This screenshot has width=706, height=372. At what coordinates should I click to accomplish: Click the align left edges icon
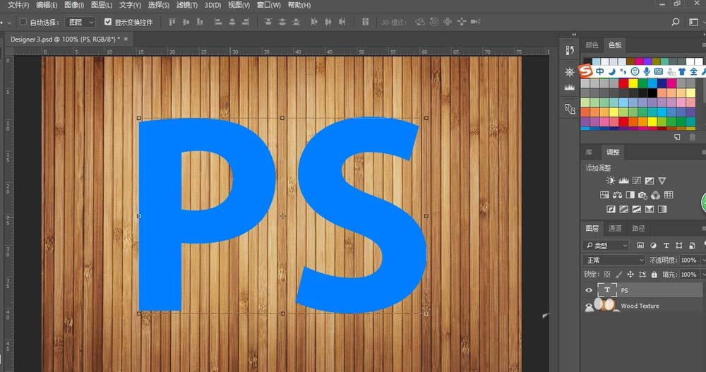[218, 22]
